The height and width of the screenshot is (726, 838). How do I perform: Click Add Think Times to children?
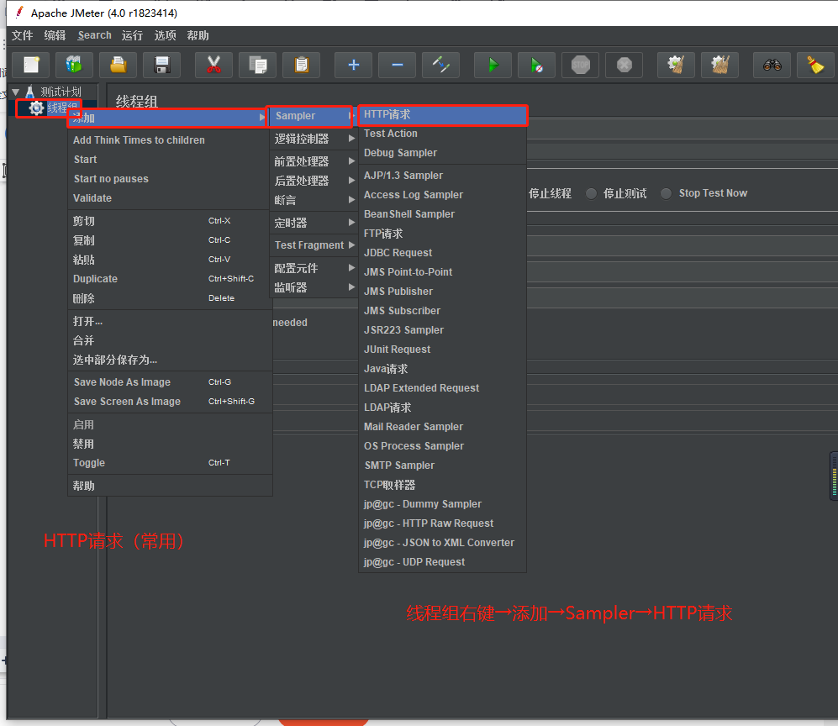170,140
